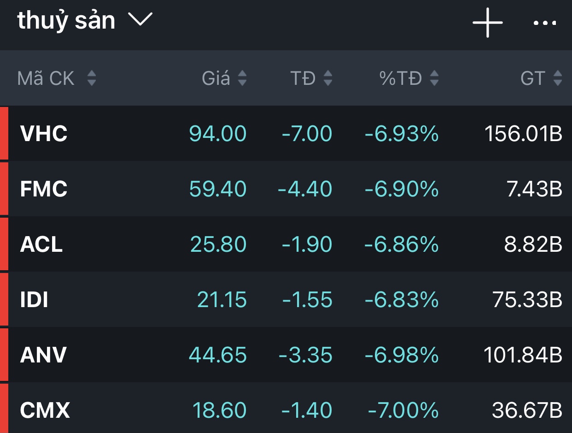
Task: Sort by Mã CK column arrows
Action: [92, 78]
